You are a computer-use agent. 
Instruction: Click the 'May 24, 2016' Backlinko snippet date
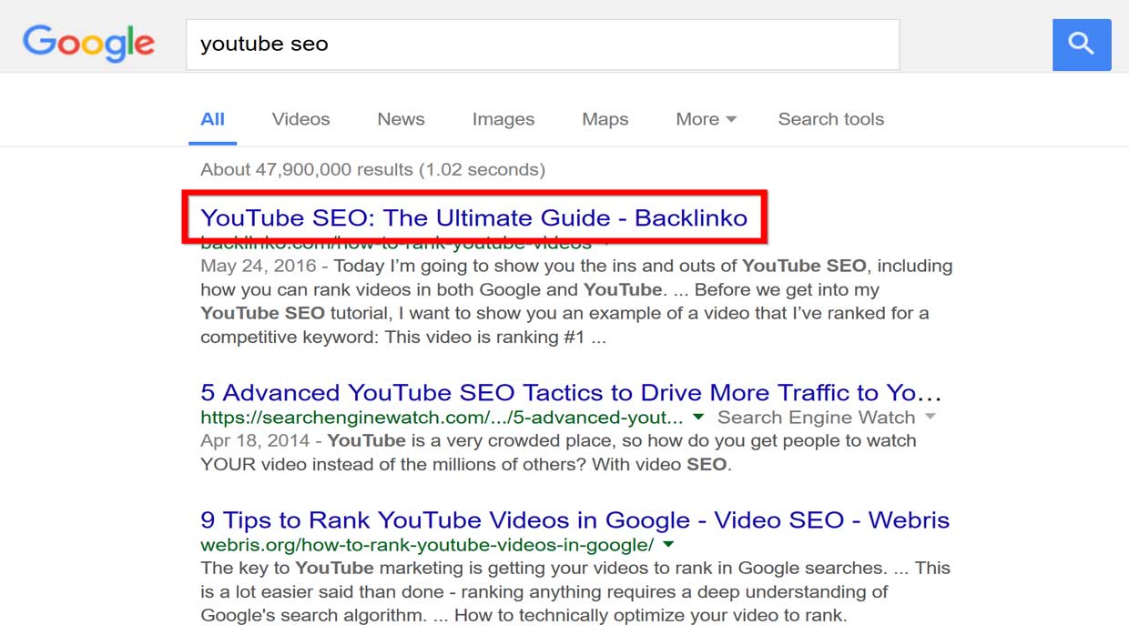(259, 267)
